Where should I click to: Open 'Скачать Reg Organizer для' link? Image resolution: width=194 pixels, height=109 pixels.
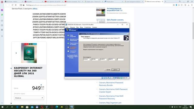(110, 103)
